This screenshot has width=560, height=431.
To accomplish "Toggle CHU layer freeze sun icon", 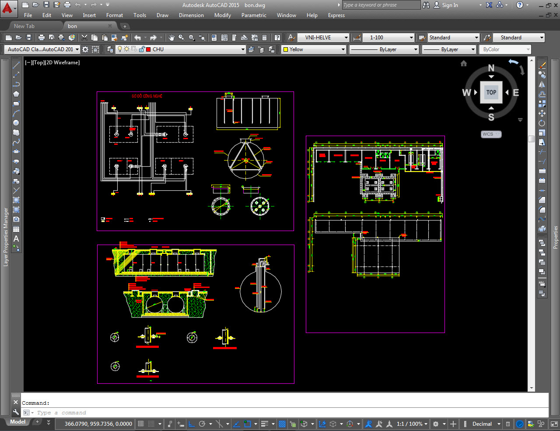I will click(x=127, y=49).
